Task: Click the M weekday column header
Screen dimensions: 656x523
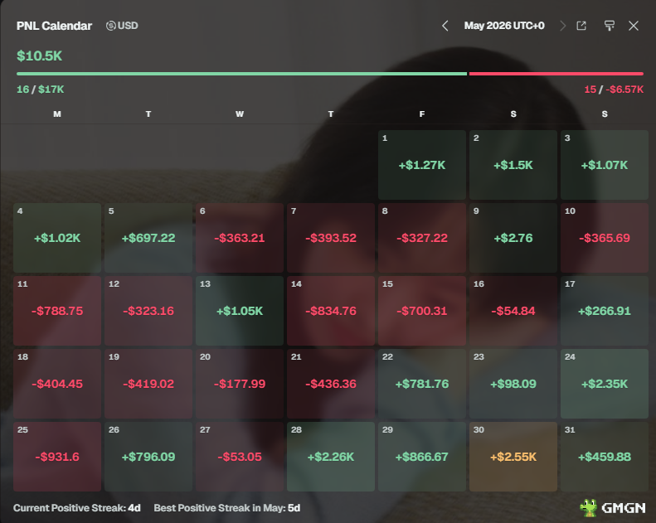Action: tap(57, 114)
